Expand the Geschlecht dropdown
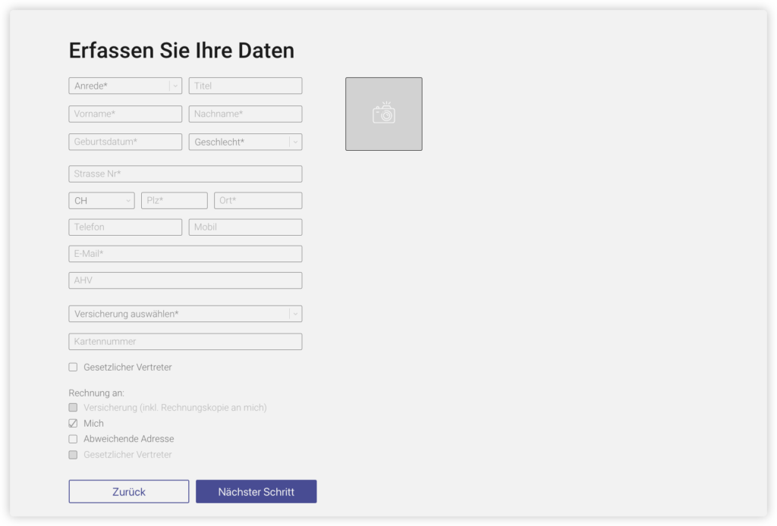This screenshot has width=777, height=526. [245, 142]
